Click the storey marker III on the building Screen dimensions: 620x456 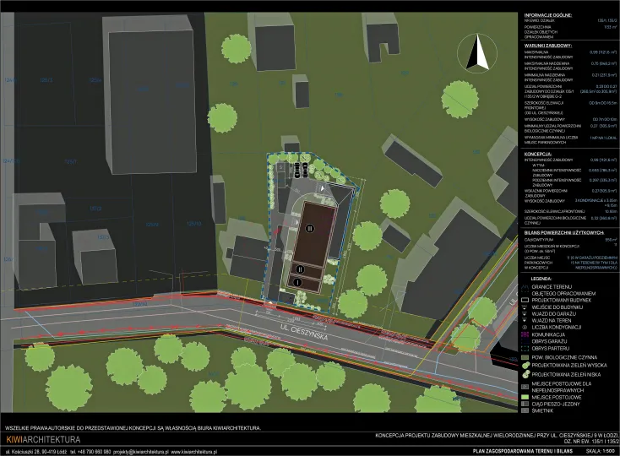tap(309, 228)
